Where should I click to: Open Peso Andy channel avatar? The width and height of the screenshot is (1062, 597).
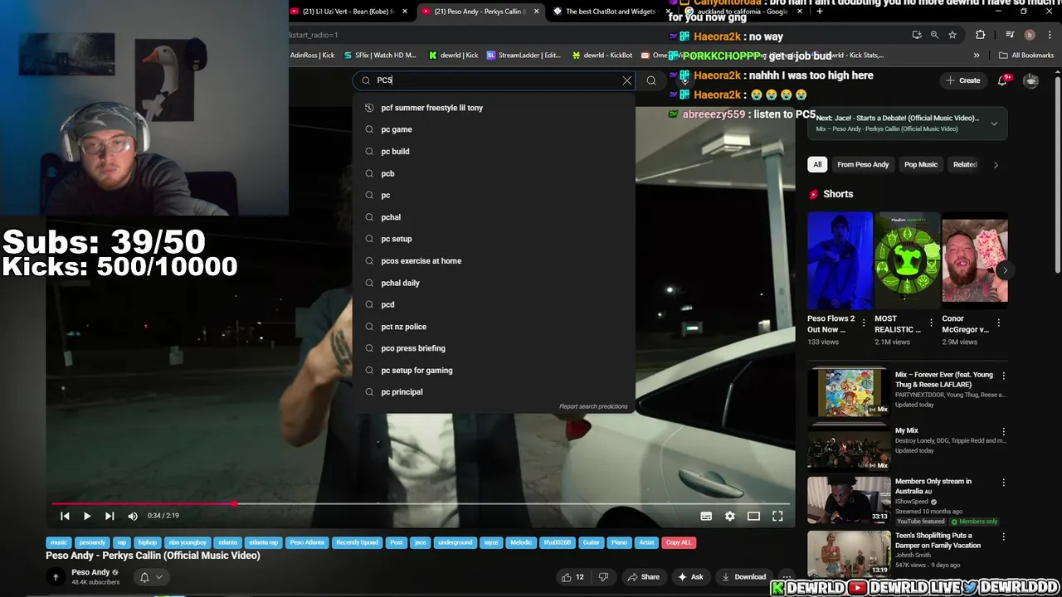tap(56, 577)
